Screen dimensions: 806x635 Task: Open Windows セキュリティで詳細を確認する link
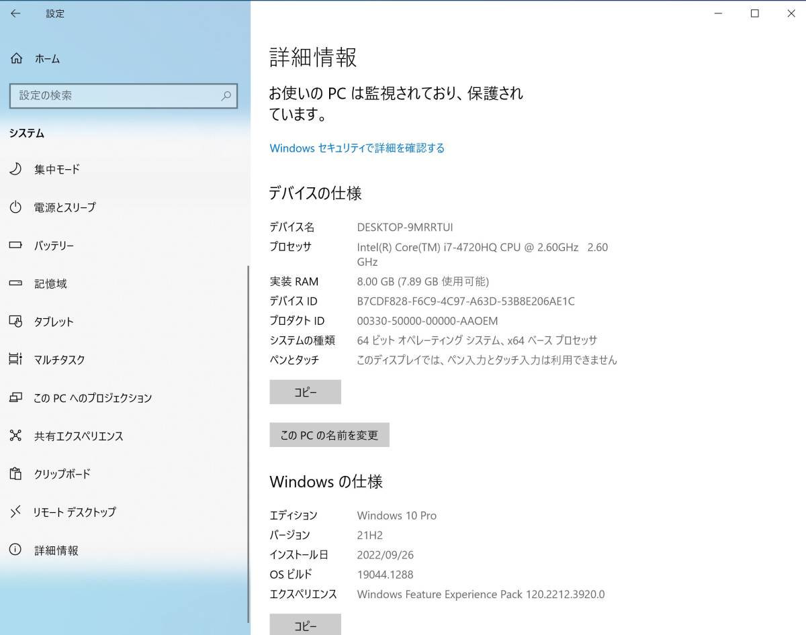pyautogui.click(x=357, y=148)
